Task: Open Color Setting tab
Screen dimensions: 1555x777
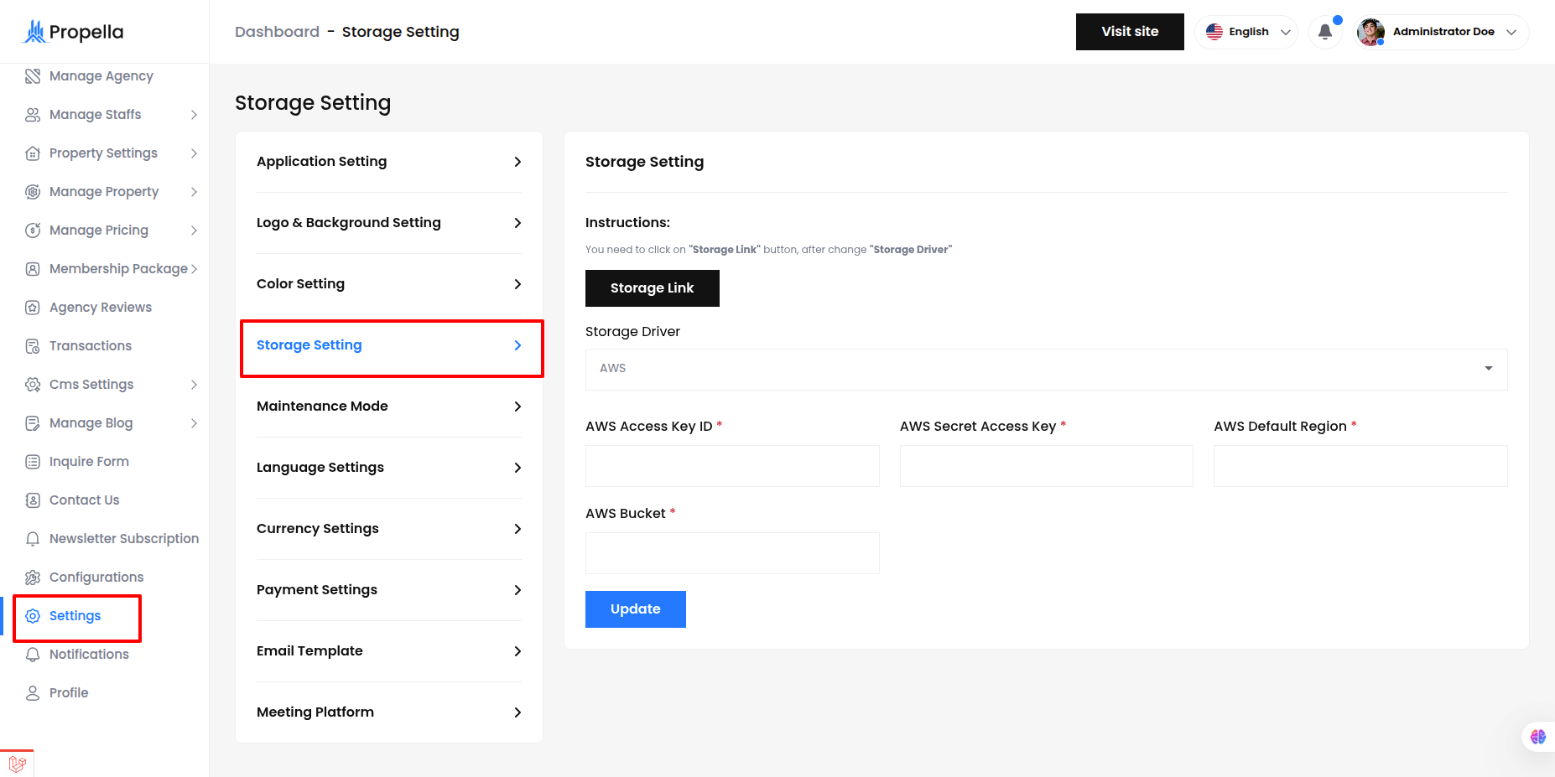Action: tap(389, 284)
